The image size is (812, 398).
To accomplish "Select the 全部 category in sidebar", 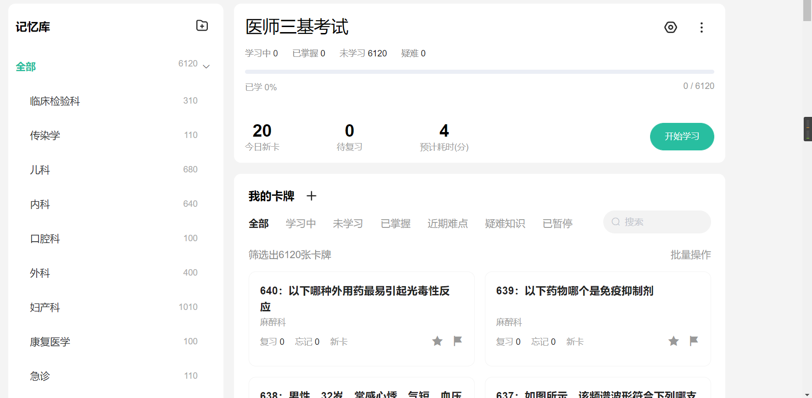I will tap(26, 67).
